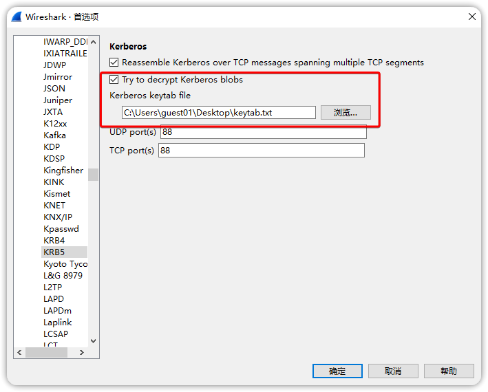Select KDSP protocol
The height and width of the screenshot is (392, 488).
[x=54, y=159]
